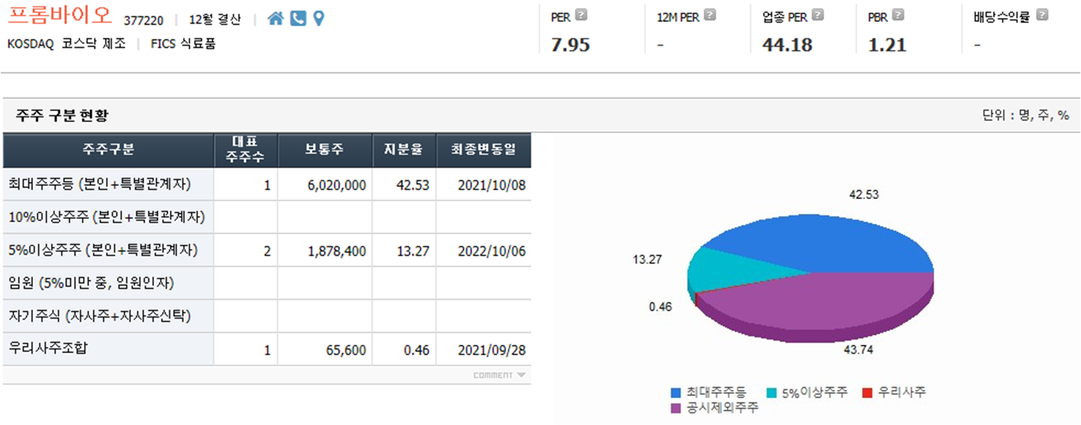
Task: Click the 보통주 column header
Action: click(x=325, y=150)
